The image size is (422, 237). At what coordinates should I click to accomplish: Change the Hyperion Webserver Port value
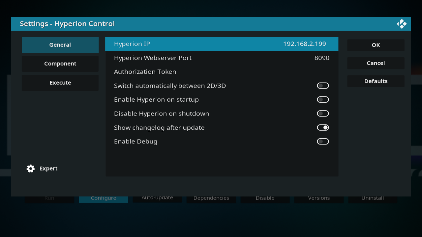[222, 58]
